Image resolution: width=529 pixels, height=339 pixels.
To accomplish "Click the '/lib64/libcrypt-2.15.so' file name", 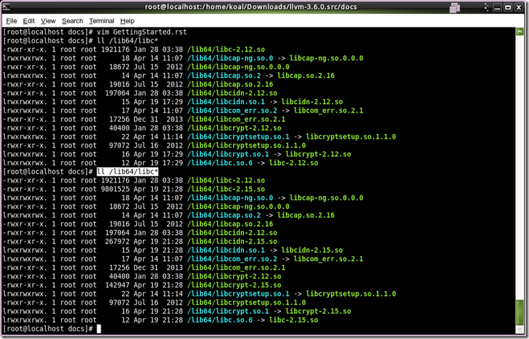I will (x=234, y=285).
